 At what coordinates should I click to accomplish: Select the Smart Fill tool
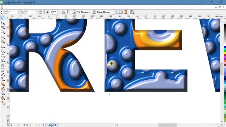(2, 42)
